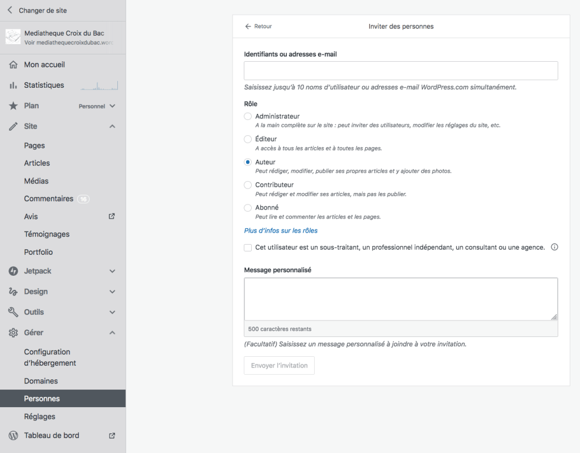The width and height of the screenshot is (580, 453).
Task: Expand the Plan Personnel section chevron
Action: (112, 106)
